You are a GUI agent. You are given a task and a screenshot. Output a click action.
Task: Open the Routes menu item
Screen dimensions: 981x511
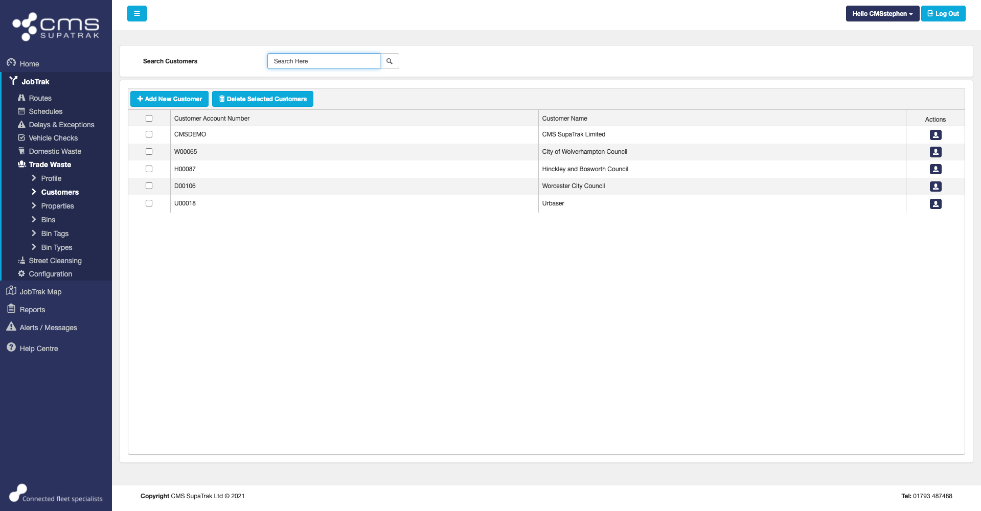pos(40,98)
